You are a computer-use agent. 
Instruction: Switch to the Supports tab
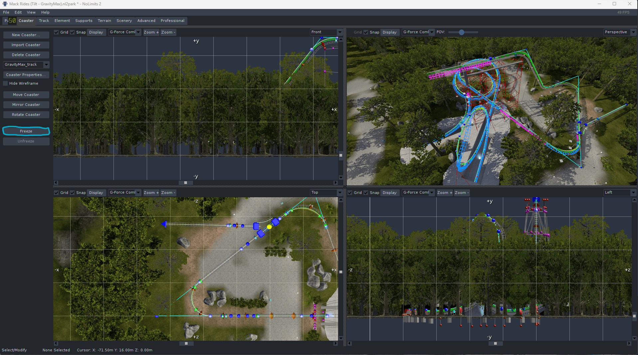(84, 21)
